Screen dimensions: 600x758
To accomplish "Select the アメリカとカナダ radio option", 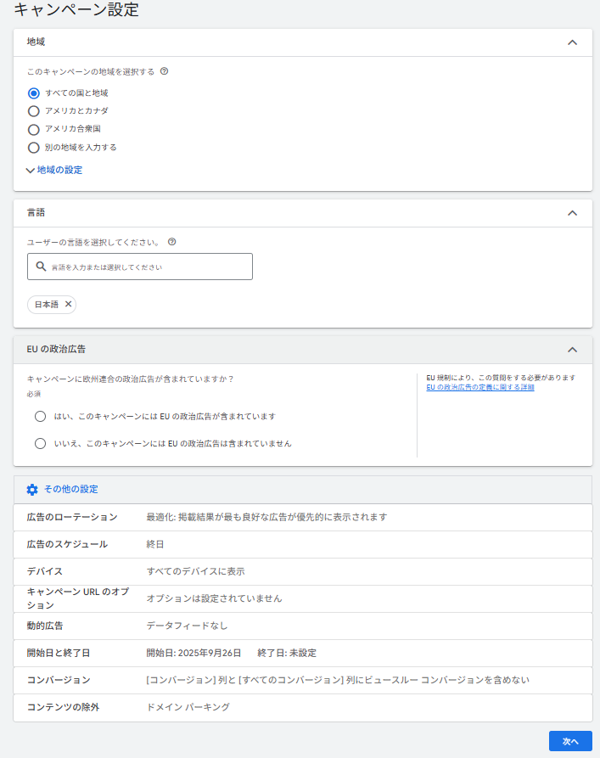I will (34, 111).
